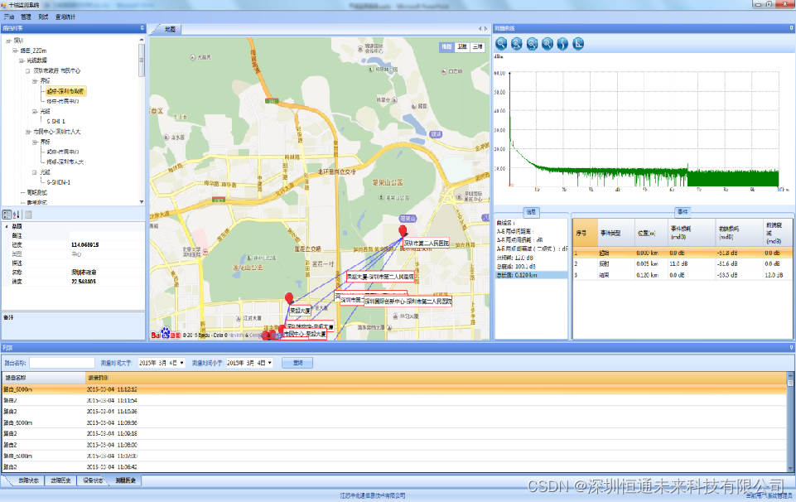
Task: Click the 查询 button
Action: tap(298, 363)
